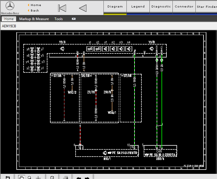Click the print icon in bottom toolbar

pos(66,177)
